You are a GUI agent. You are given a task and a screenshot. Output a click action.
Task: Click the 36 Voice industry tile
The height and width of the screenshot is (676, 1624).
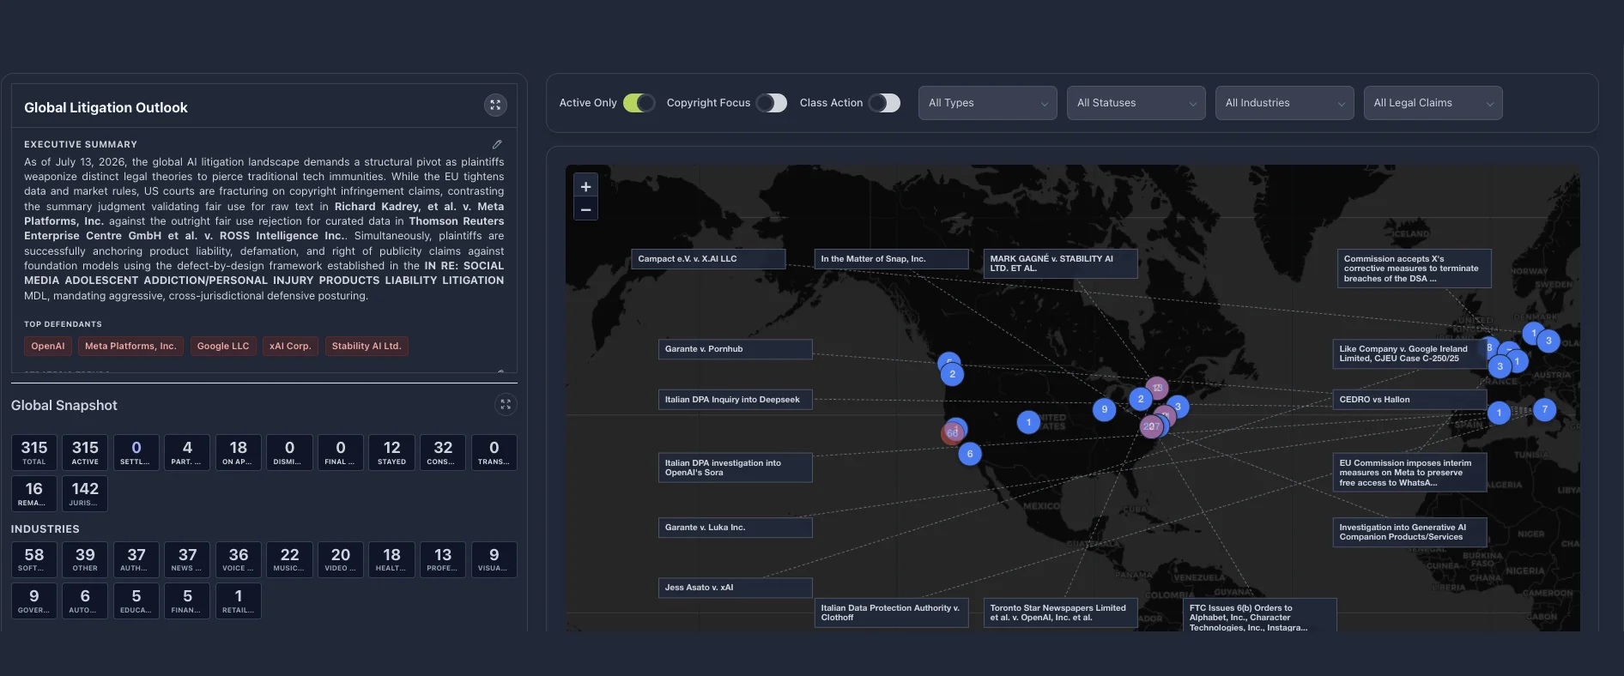(239, 559)
